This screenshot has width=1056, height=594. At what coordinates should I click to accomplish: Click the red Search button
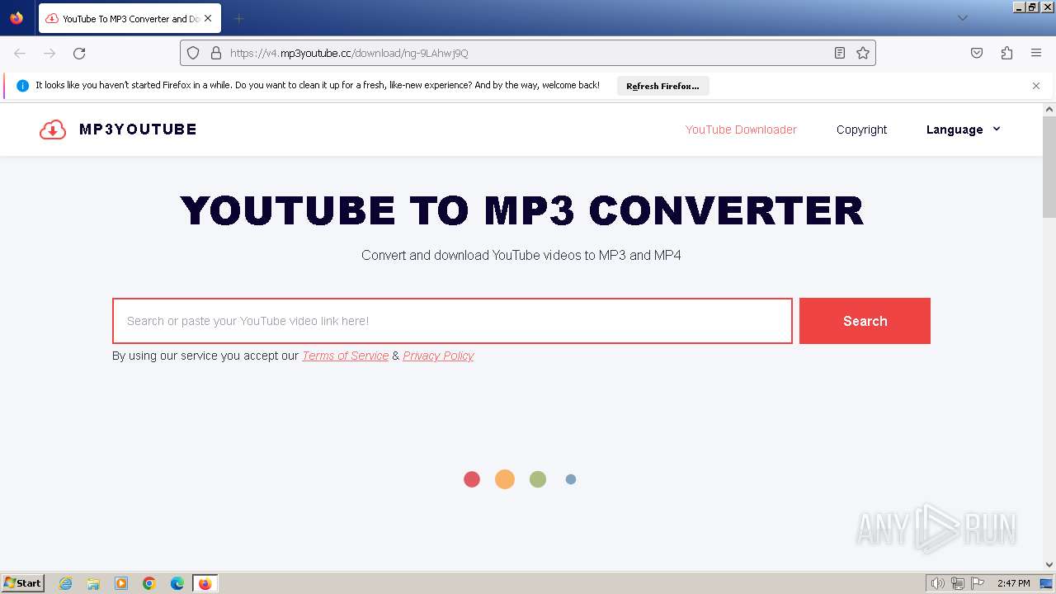click(x=865, y=321)
